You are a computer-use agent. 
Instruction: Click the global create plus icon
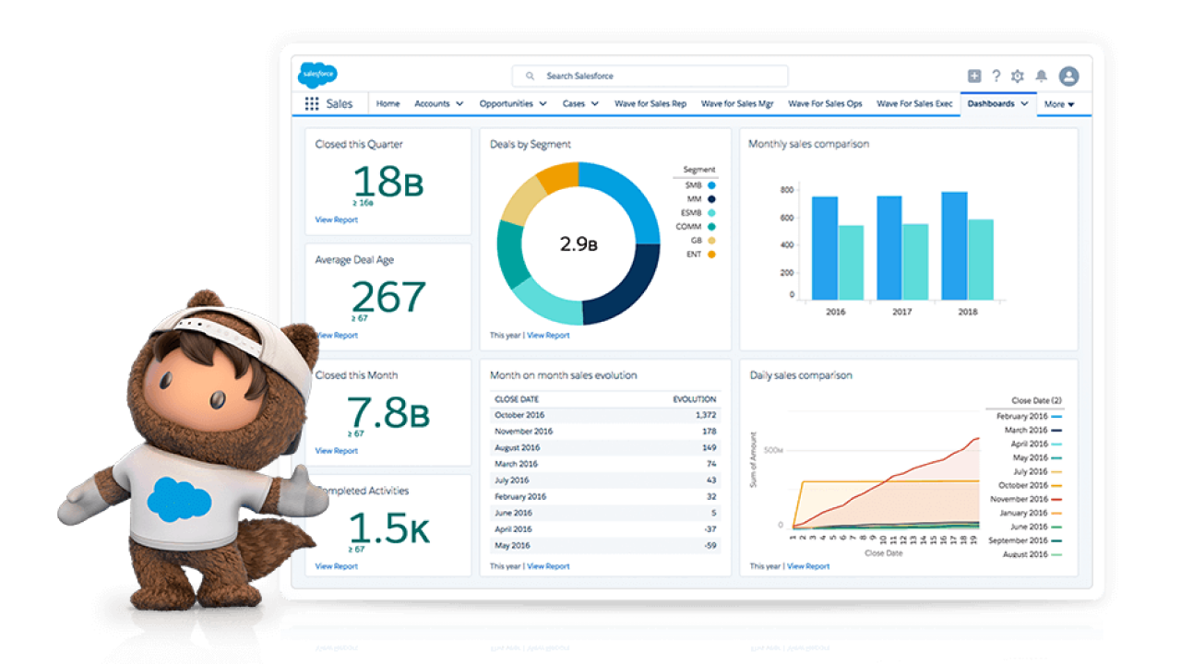974,77
